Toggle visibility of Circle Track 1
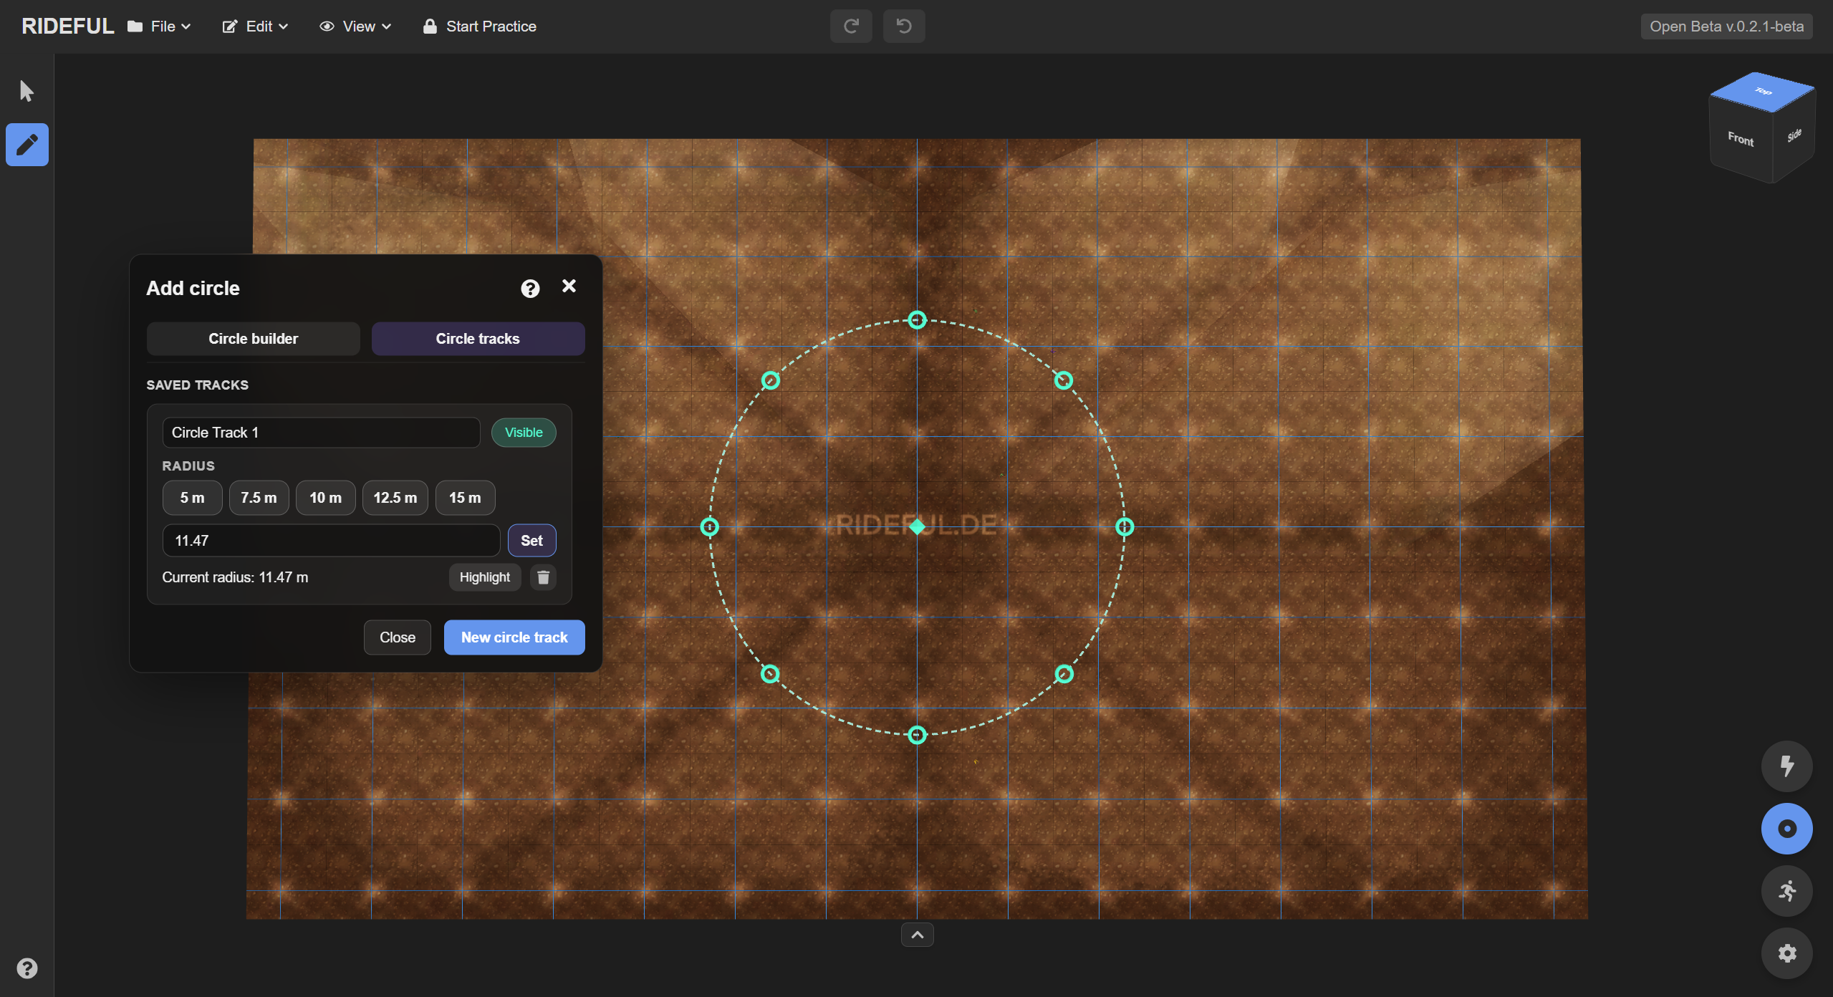1833x997 pixels. click(523, 432)
